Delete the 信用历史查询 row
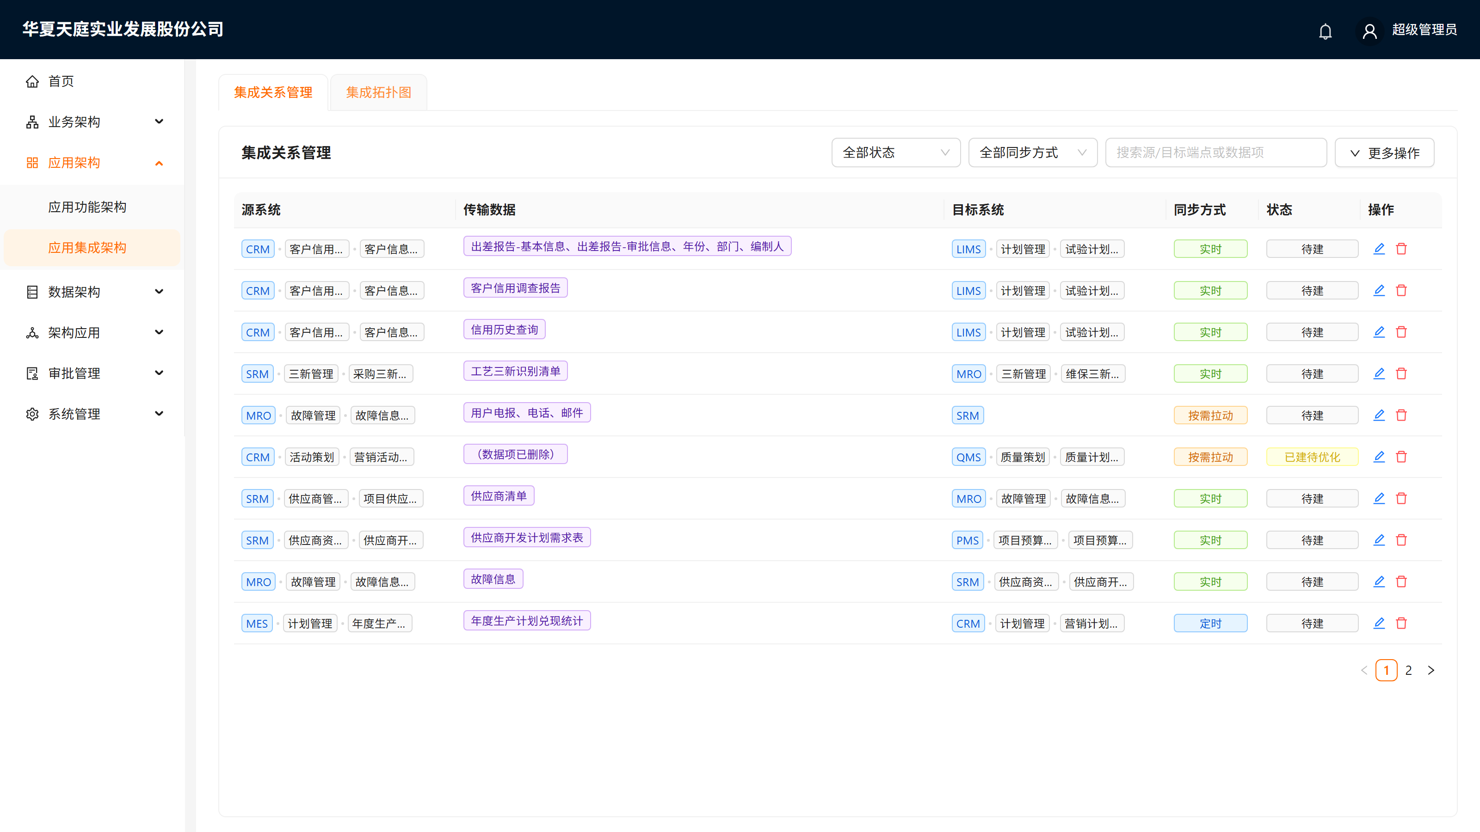Viewport: 1480px width, 832px height. (x=1401, y=332)
